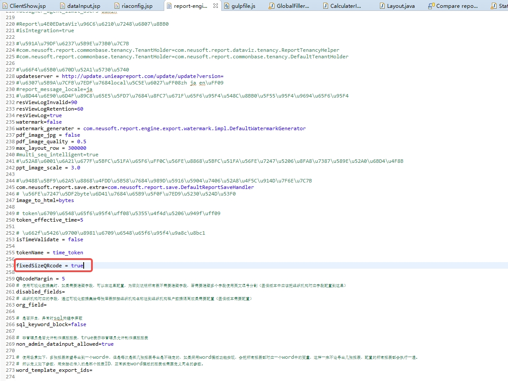Screen dimensions: 508x381
Task: Click commented #isIntegration=true line
Action: (x=45, y=30)
